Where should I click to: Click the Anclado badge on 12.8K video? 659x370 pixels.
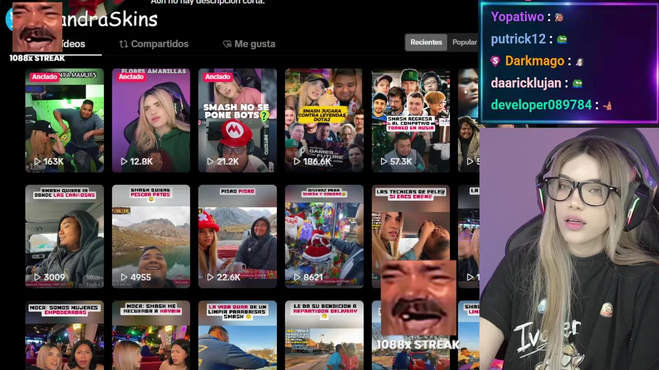(131, 77)
